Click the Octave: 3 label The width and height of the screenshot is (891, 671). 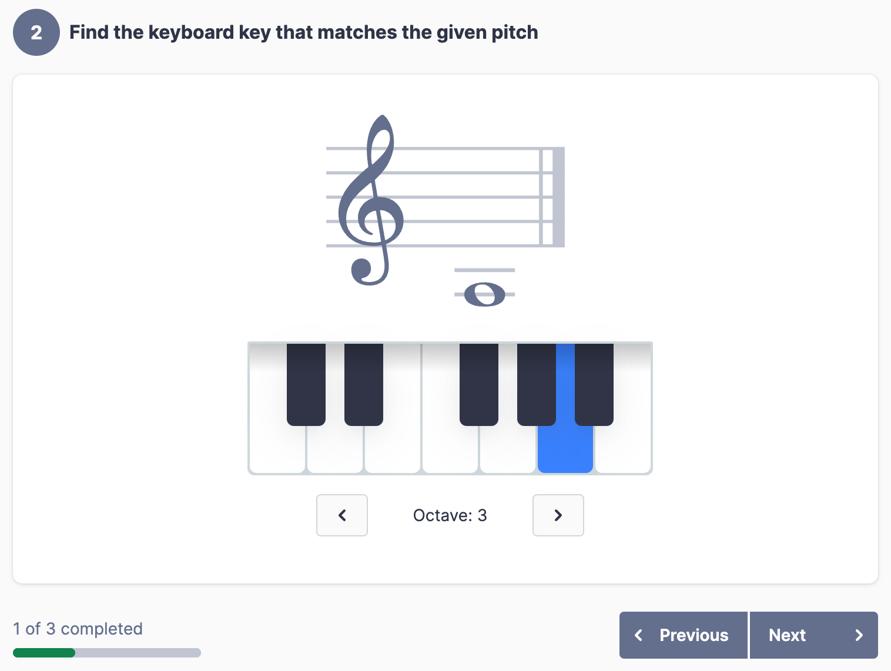(x=450, y=515)
